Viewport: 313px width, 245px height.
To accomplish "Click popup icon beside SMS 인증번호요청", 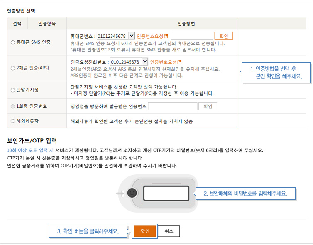I will click(x=166, y=36).
